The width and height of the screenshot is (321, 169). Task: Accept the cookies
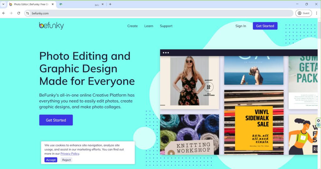(51, 160)
